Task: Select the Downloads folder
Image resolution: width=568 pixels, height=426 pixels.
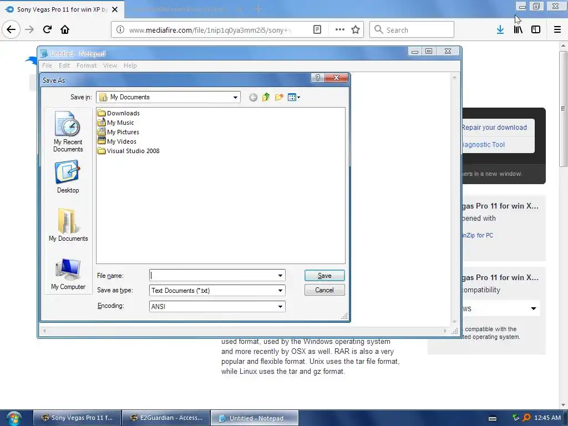Action: pos(119,113)
